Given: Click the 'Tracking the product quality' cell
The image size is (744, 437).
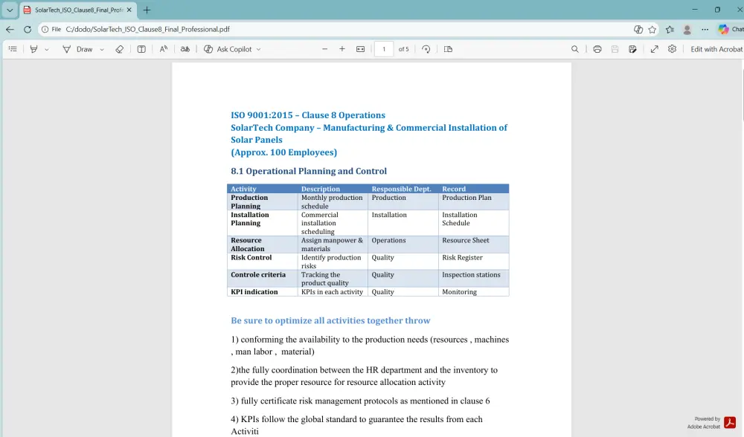Looking at the screenshot, I should coord(333,279).
